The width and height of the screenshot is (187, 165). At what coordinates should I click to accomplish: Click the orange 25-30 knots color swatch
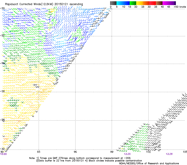(146, 3)
